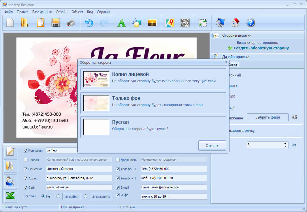
Task: Insert a QR code via toolbar icon
Action: pos(185,22)
